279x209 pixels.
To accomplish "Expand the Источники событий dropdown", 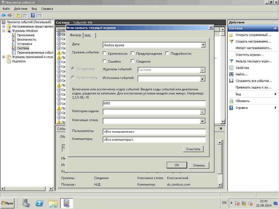I will [x=202, y=79].
